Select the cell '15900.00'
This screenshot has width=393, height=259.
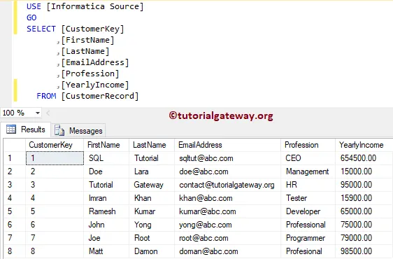[364, 198]
